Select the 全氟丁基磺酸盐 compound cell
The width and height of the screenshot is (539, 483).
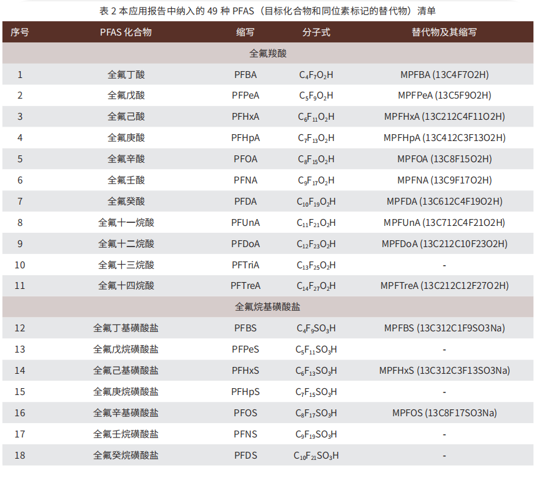(126, 328)
